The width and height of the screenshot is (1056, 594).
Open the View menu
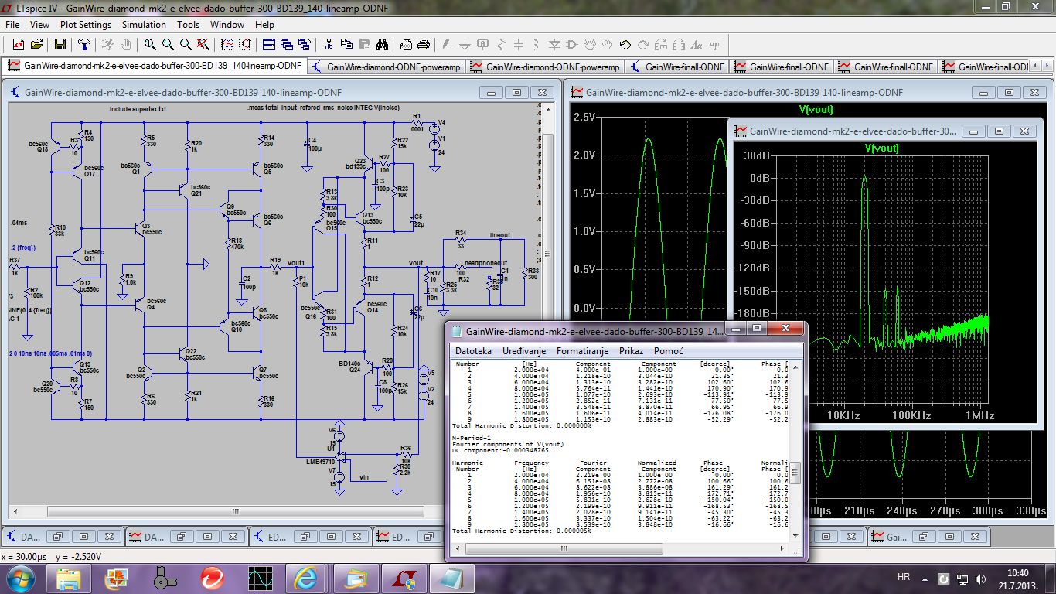click(39, 25)
